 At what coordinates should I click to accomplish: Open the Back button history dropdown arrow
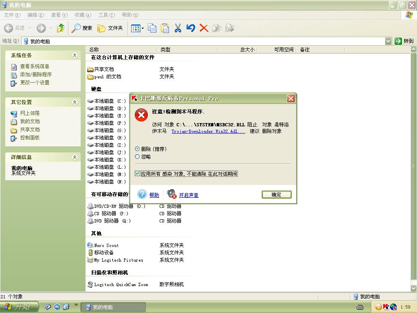pos(30,28)
